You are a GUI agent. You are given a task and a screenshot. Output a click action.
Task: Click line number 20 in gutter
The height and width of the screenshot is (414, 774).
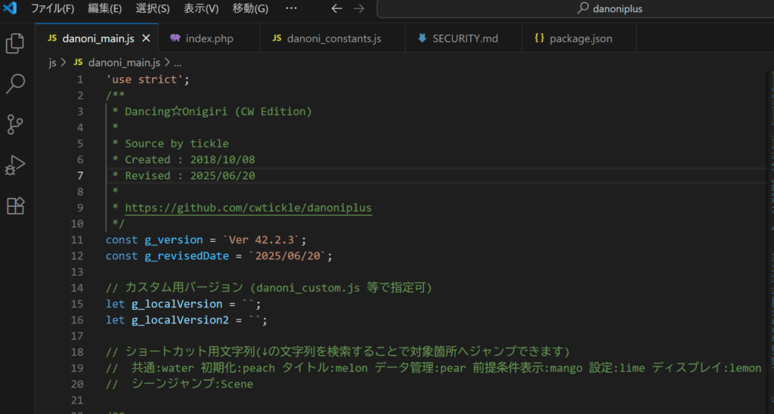point(77,384)
